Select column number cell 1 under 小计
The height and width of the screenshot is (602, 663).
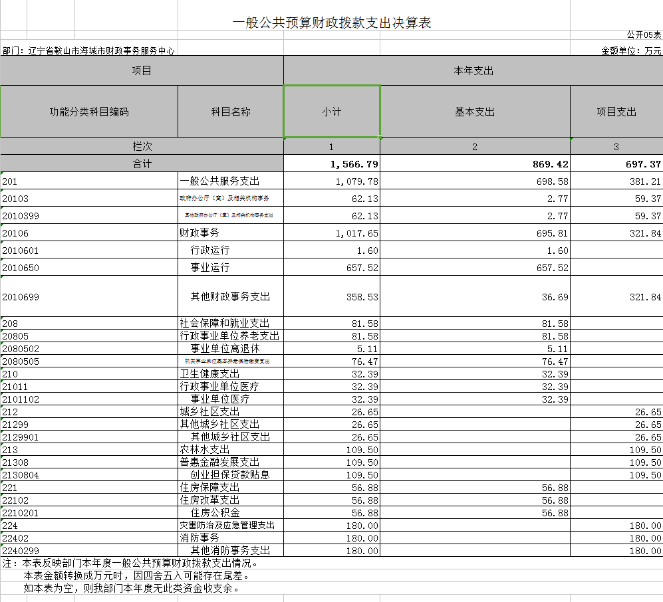click(x=332, y=146)
